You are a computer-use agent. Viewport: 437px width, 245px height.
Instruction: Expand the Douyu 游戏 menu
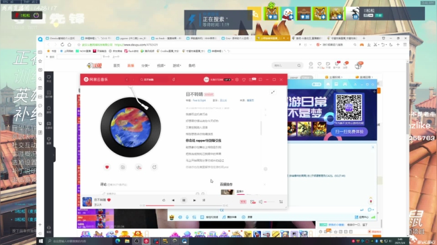(177, 65)
